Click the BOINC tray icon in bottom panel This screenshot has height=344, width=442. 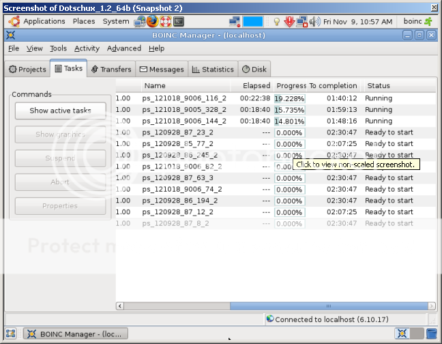[x=402, y=334]
